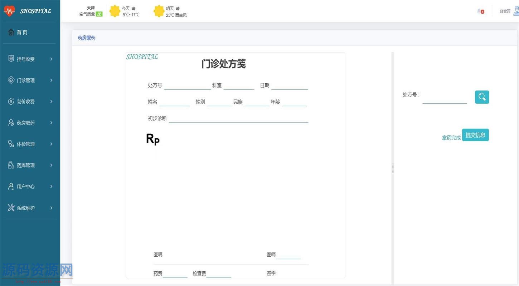Click the home icon beside 首页
Viewport: 519px width, 286px height.
[x=11, y=32]
